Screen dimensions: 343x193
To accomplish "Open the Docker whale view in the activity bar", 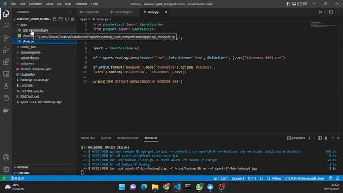I will pyautogui.click(x=6, y=110).
